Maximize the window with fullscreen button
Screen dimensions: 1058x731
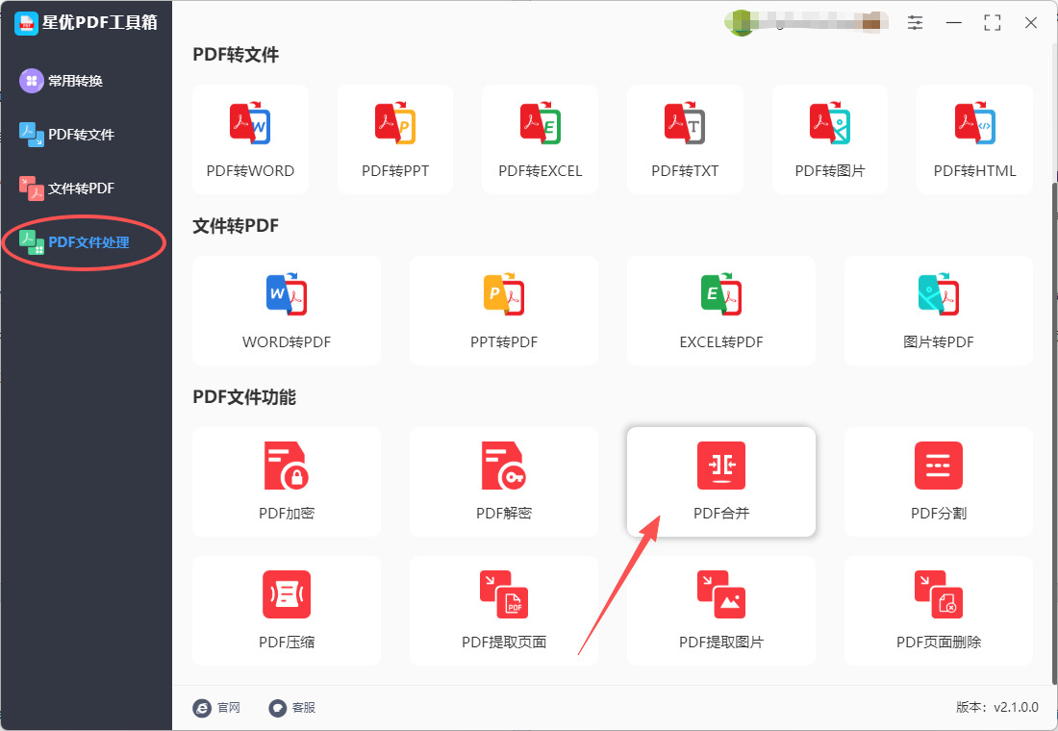pyautogui.click(x=993, y=23)
